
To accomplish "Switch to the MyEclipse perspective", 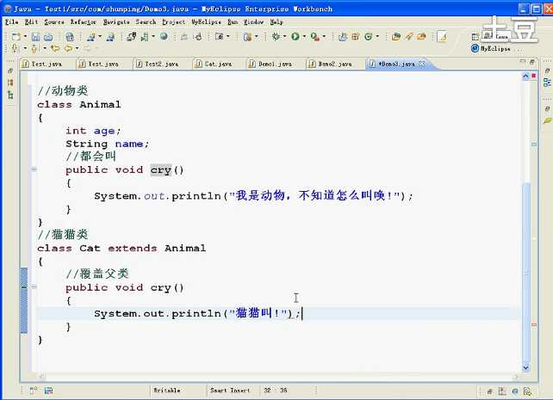I will point(491,48).
